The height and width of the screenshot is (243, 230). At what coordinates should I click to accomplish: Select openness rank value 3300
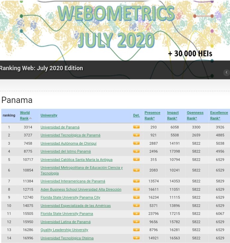pos(196,127)
